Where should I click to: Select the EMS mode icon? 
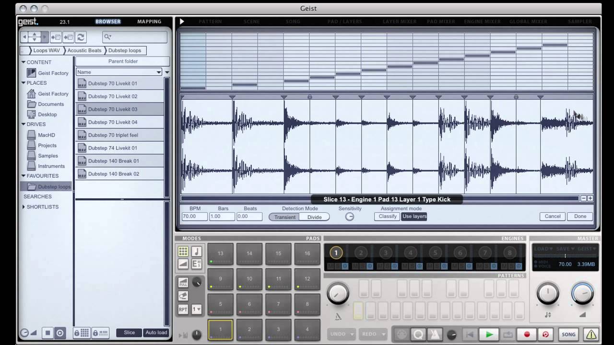[x=197, y=264]
